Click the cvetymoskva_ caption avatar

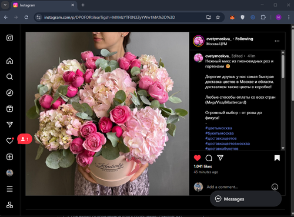click(x=198, y=58)
